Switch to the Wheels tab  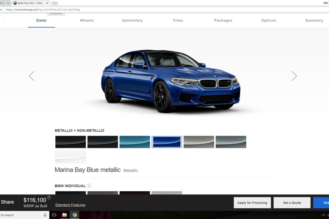tap(87, 21)
